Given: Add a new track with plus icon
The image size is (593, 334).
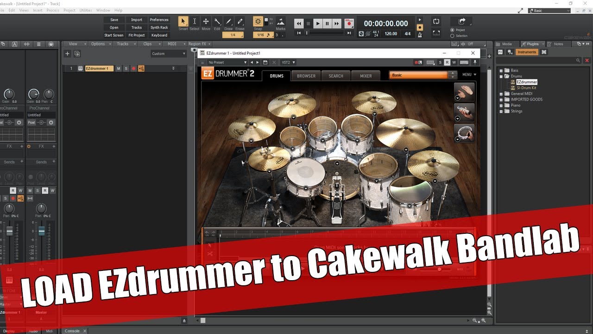Looking at the screenshot, I should (x=67, y=54).
